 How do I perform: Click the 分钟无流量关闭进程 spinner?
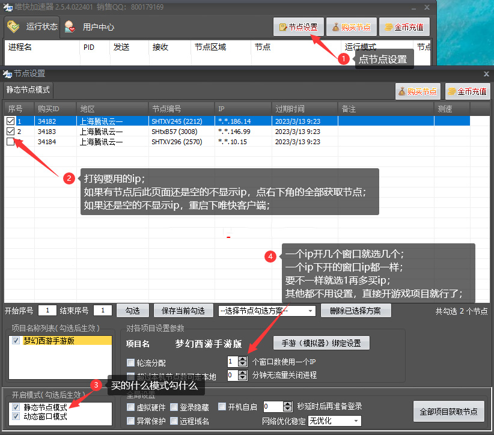click(x=237, y=375)
